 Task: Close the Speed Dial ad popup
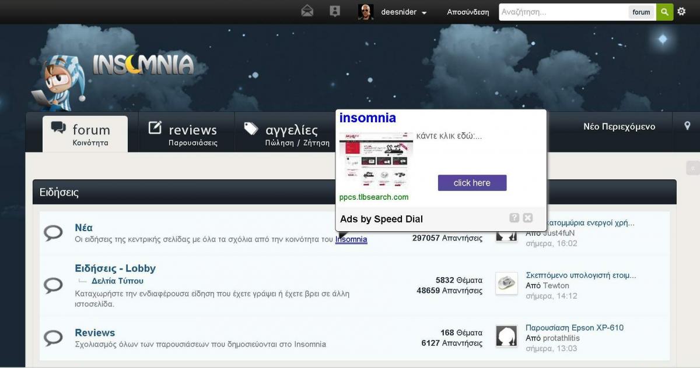[x=528, y=218]
